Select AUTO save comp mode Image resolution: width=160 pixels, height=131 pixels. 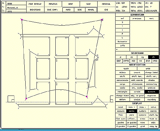[68, 10]
